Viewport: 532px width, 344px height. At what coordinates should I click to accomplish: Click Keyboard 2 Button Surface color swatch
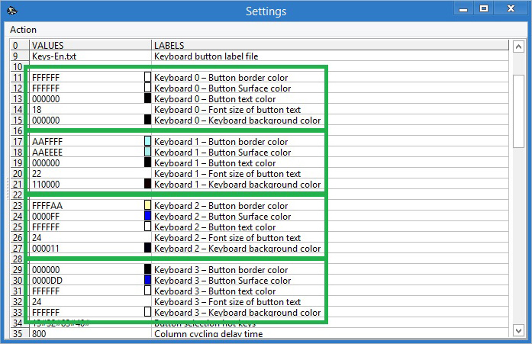pos(147,216)
